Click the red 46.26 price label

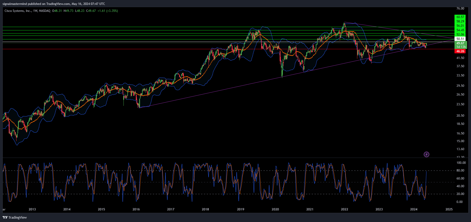click(x=460, y=51)
